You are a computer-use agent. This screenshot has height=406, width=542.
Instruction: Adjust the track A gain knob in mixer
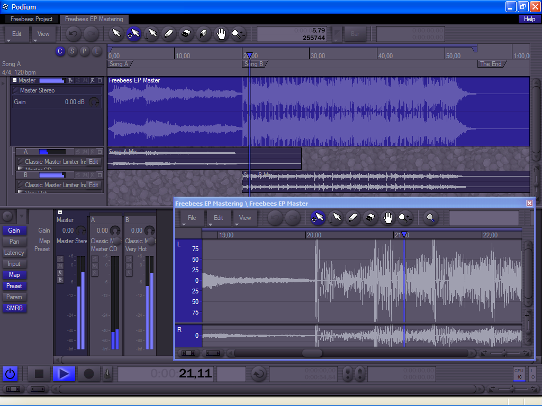tap(115, 230)
